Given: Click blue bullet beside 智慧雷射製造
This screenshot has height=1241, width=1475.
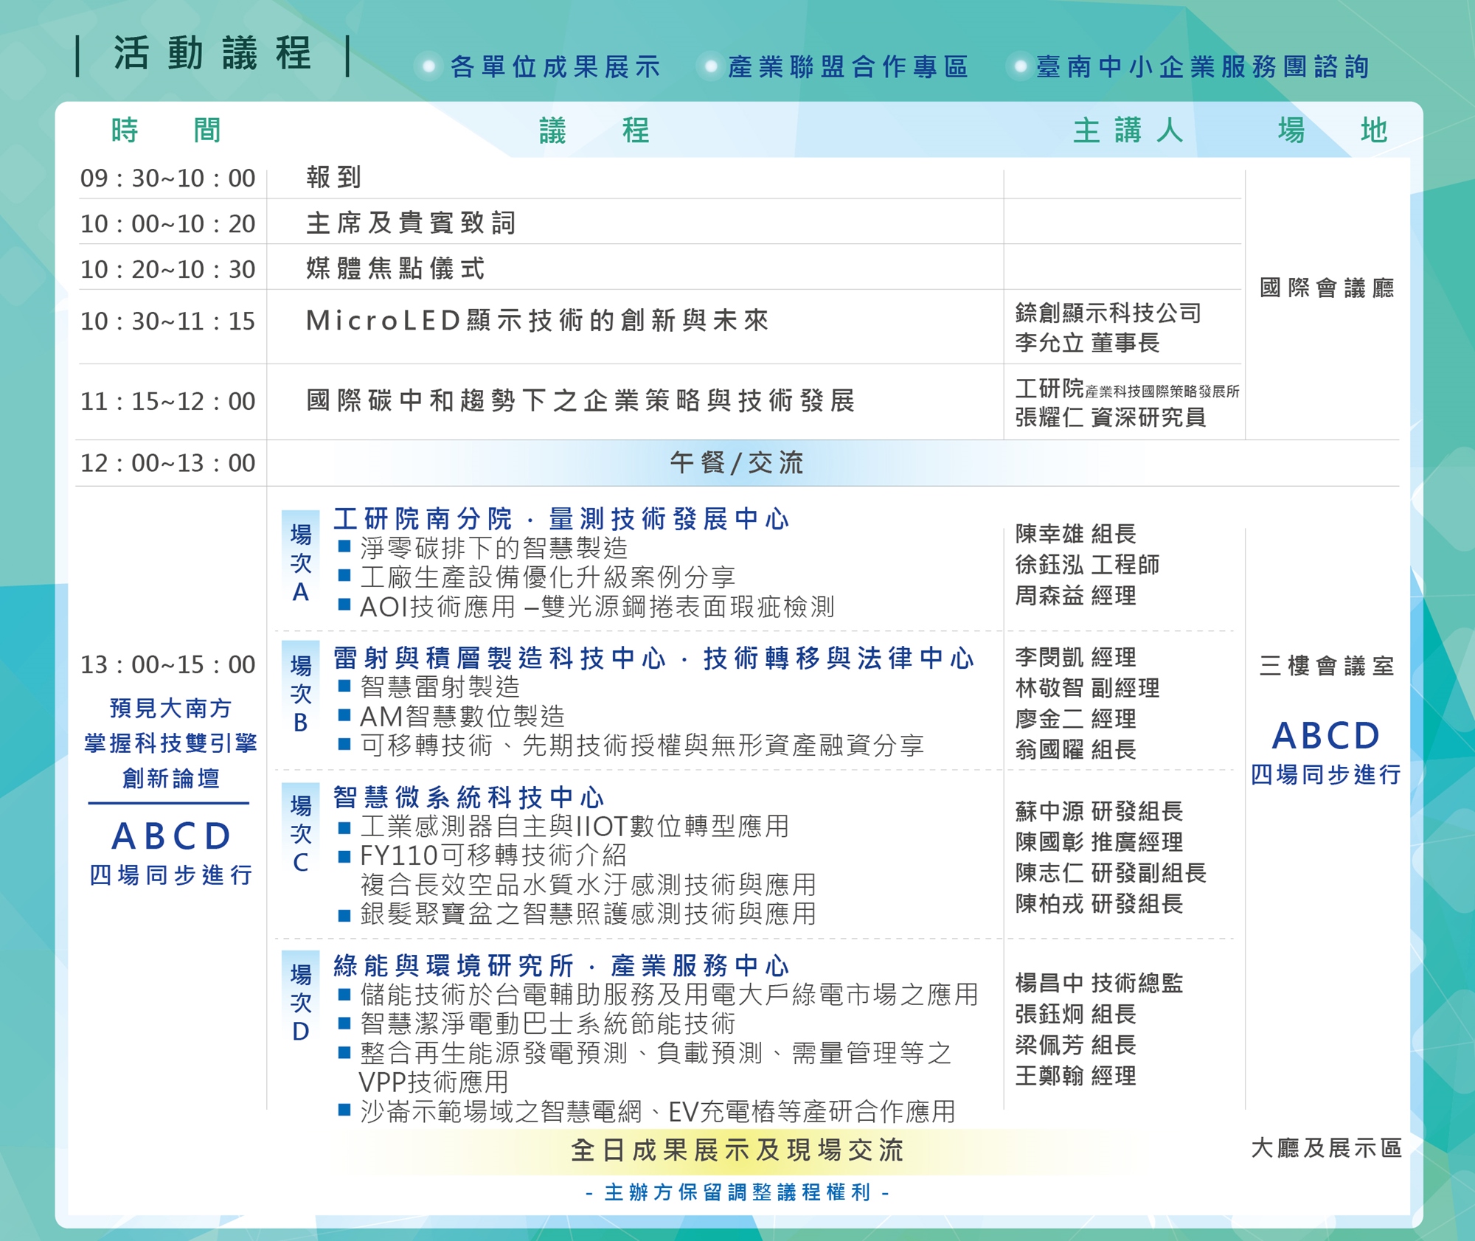Looking at the screenshot, I should (344, 686).
